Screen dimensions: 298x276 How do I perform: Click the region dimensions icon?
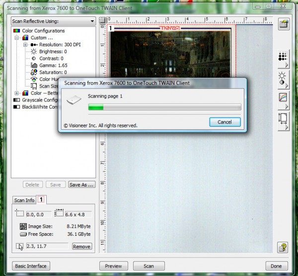point(59,213)
